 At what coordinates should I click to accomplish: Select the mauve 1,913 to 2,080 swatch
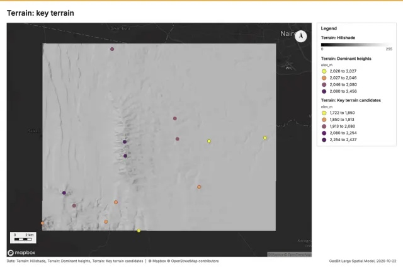point(324,126)
